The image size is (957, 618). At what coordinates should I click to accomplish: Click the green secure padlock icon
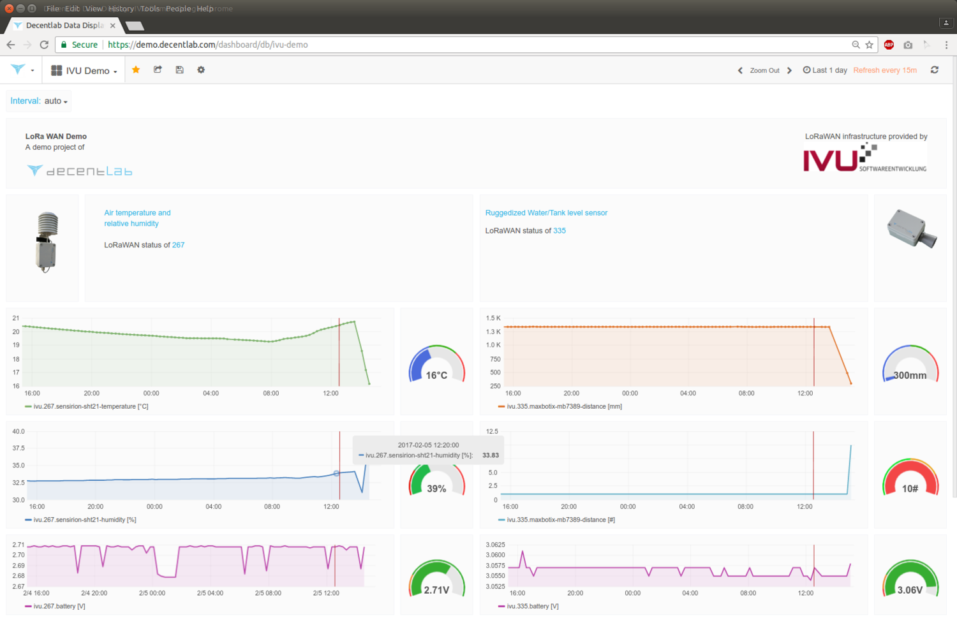(x=64, y=45)
